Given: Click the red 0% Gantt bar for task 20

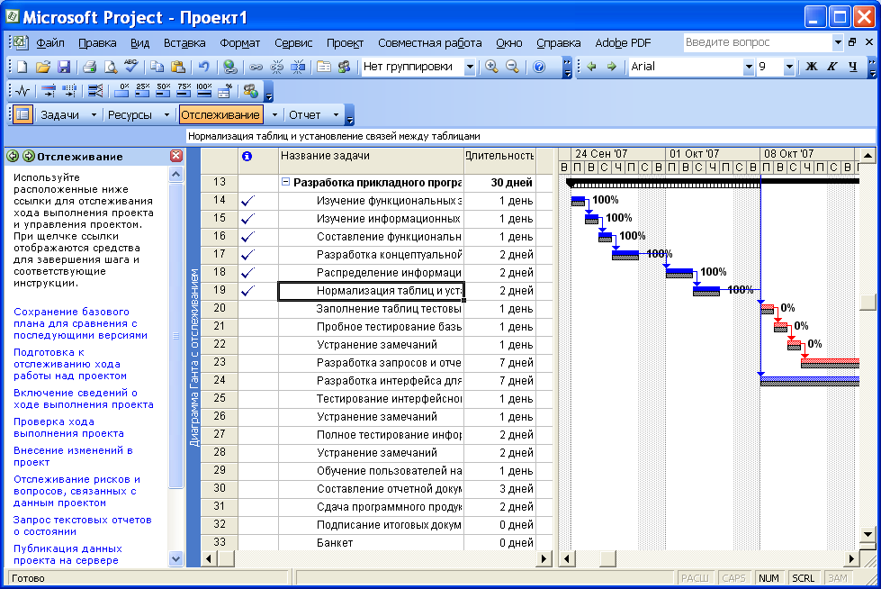Looking at the screenshot, I should click(x=767, y=308).
